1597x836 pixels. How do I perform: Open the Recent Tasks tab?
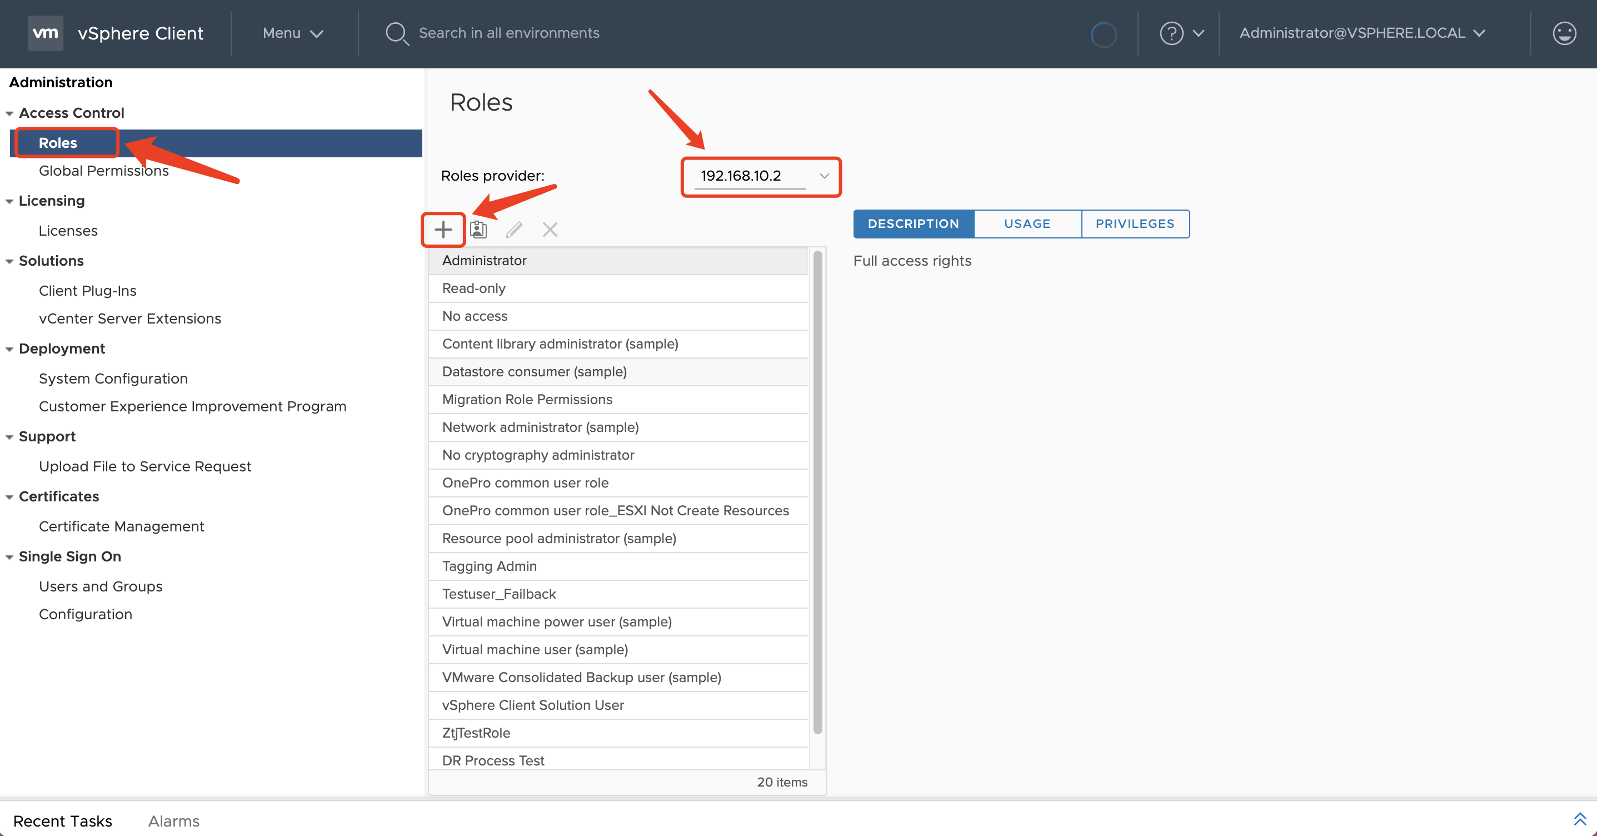click(x=63, y=821)
